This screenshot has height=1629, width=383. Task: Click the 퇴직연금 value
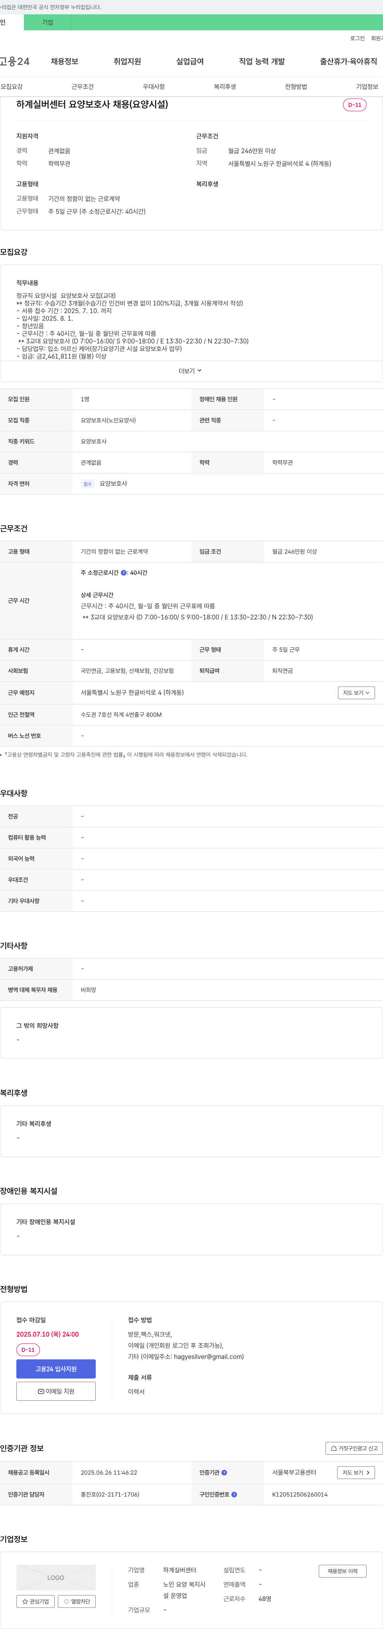[x=282, y=671]
